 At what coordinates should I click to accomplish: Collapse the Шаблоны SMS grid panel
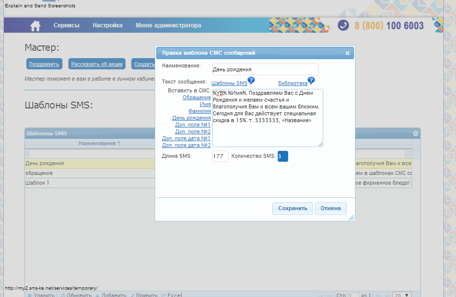click(415, 133)
